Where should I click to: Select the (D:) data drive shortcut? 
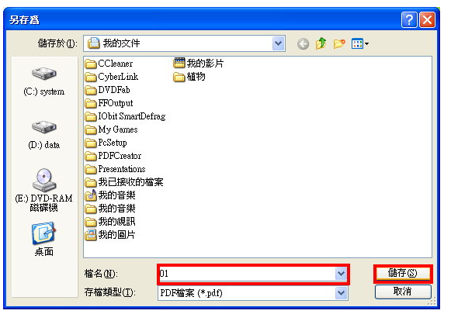(44, 135)
